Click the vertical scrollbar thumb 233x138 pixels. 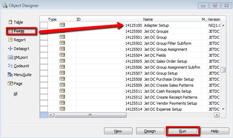pyautogui.click(x=223, y=70)
